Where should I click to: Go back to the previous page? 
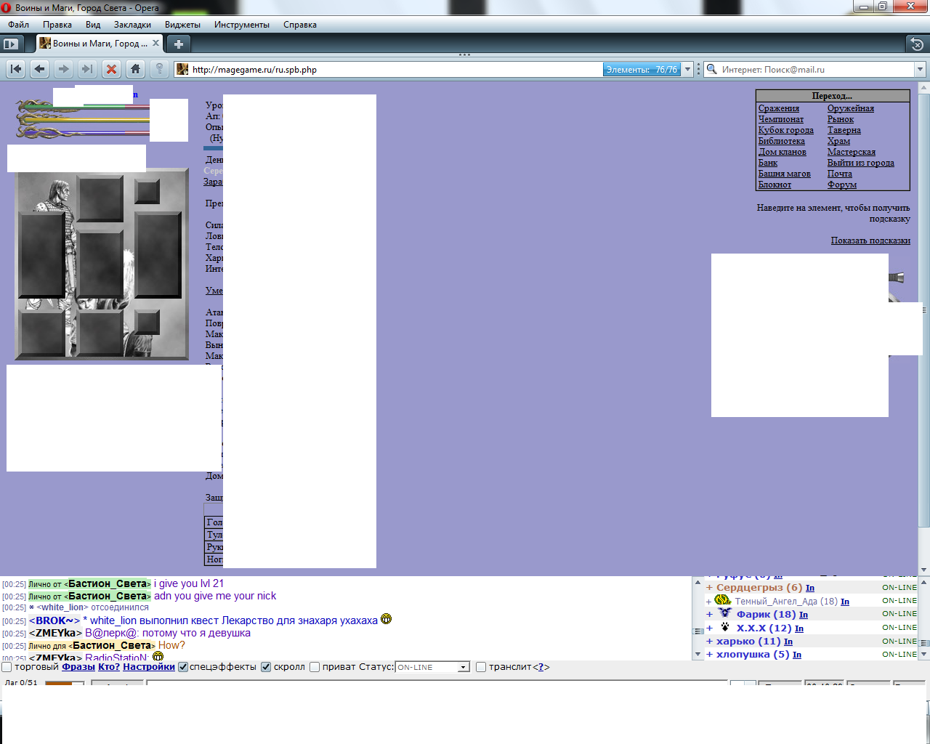(x=40, y=69)
